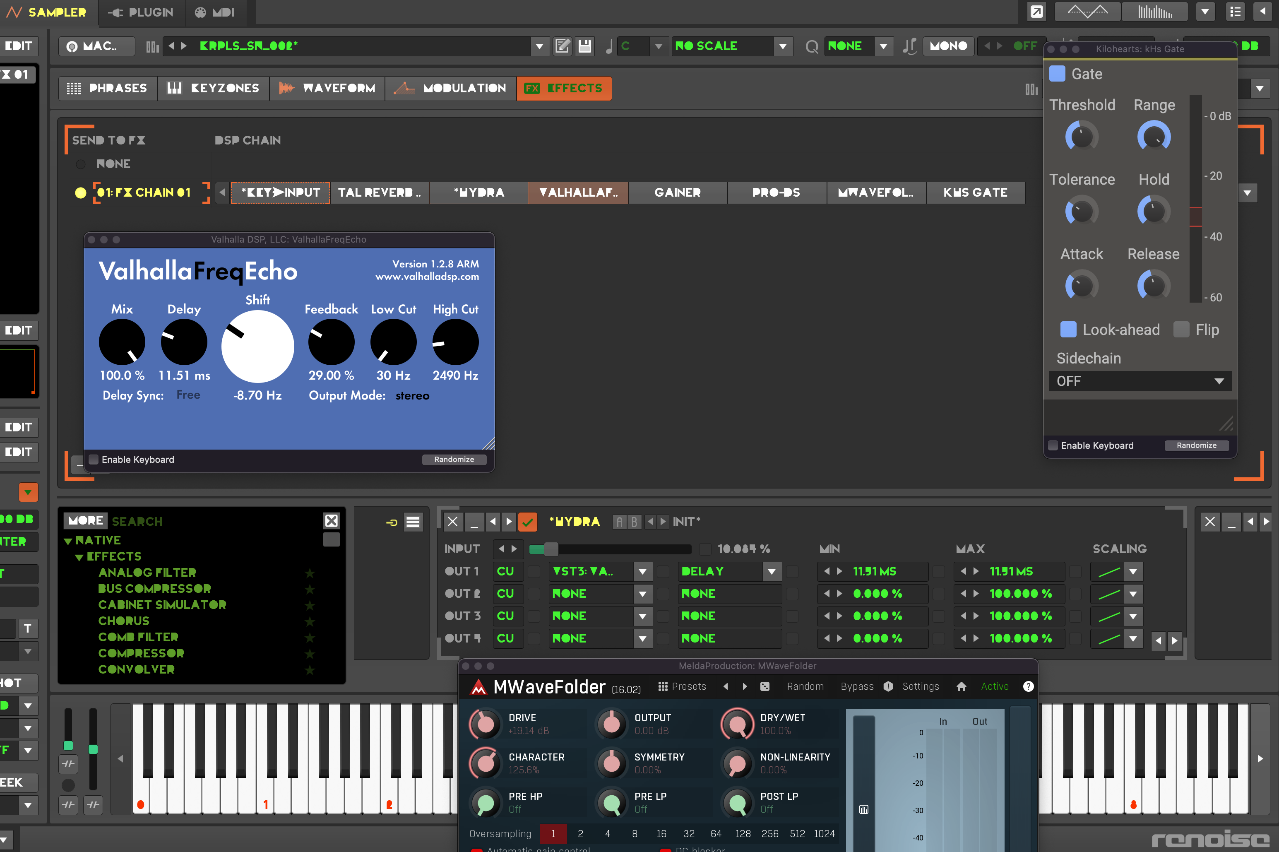Screen dimensions: 1279x852
Task: Select the 01: FX Chain 01 radio
Action: coord(80,193)
